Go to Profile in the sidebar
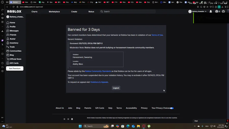 point(11,27)
